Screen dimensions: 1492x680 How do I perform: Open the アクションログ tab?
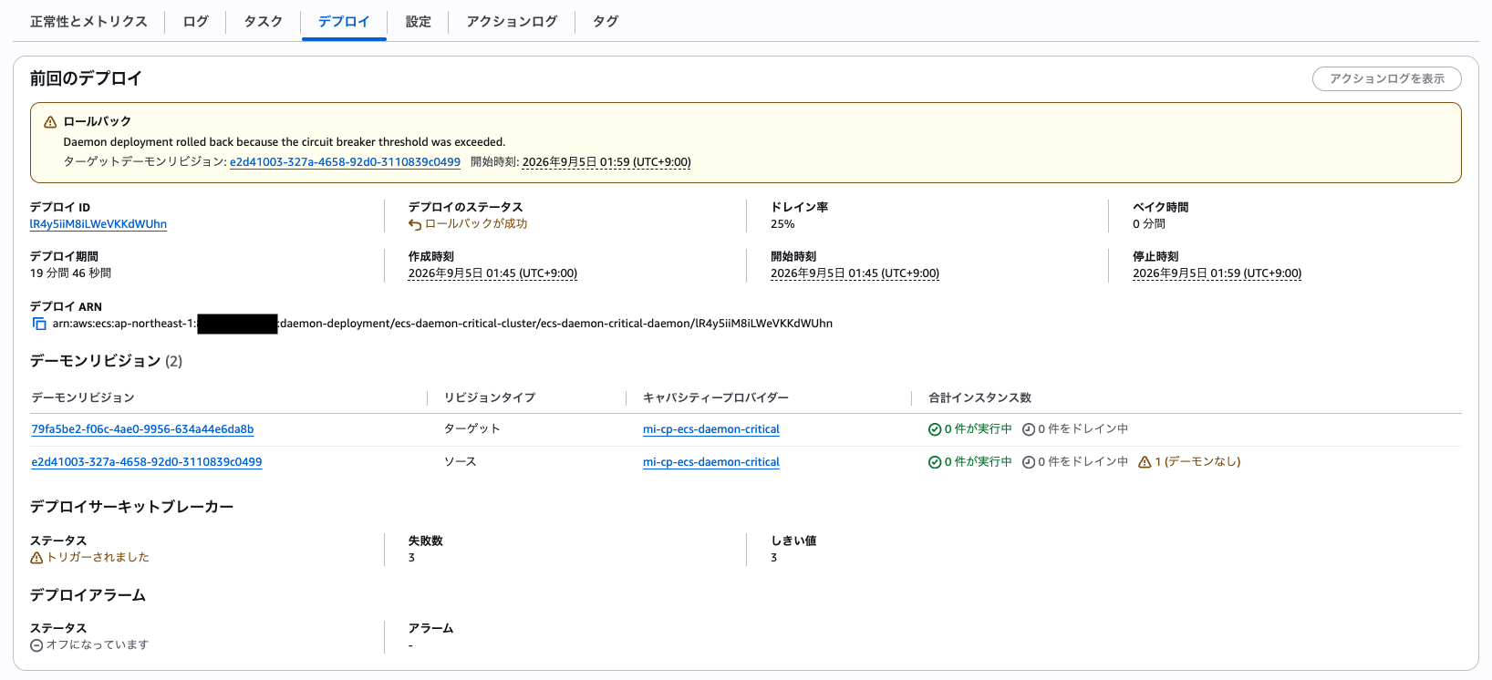click(x=512, y=21)
